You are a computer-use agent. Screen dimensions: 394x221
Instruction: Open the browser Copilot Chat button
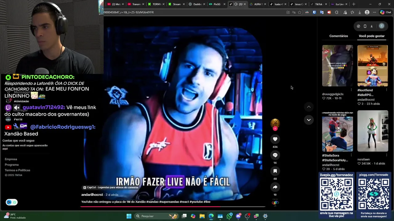tap(385, 12)
